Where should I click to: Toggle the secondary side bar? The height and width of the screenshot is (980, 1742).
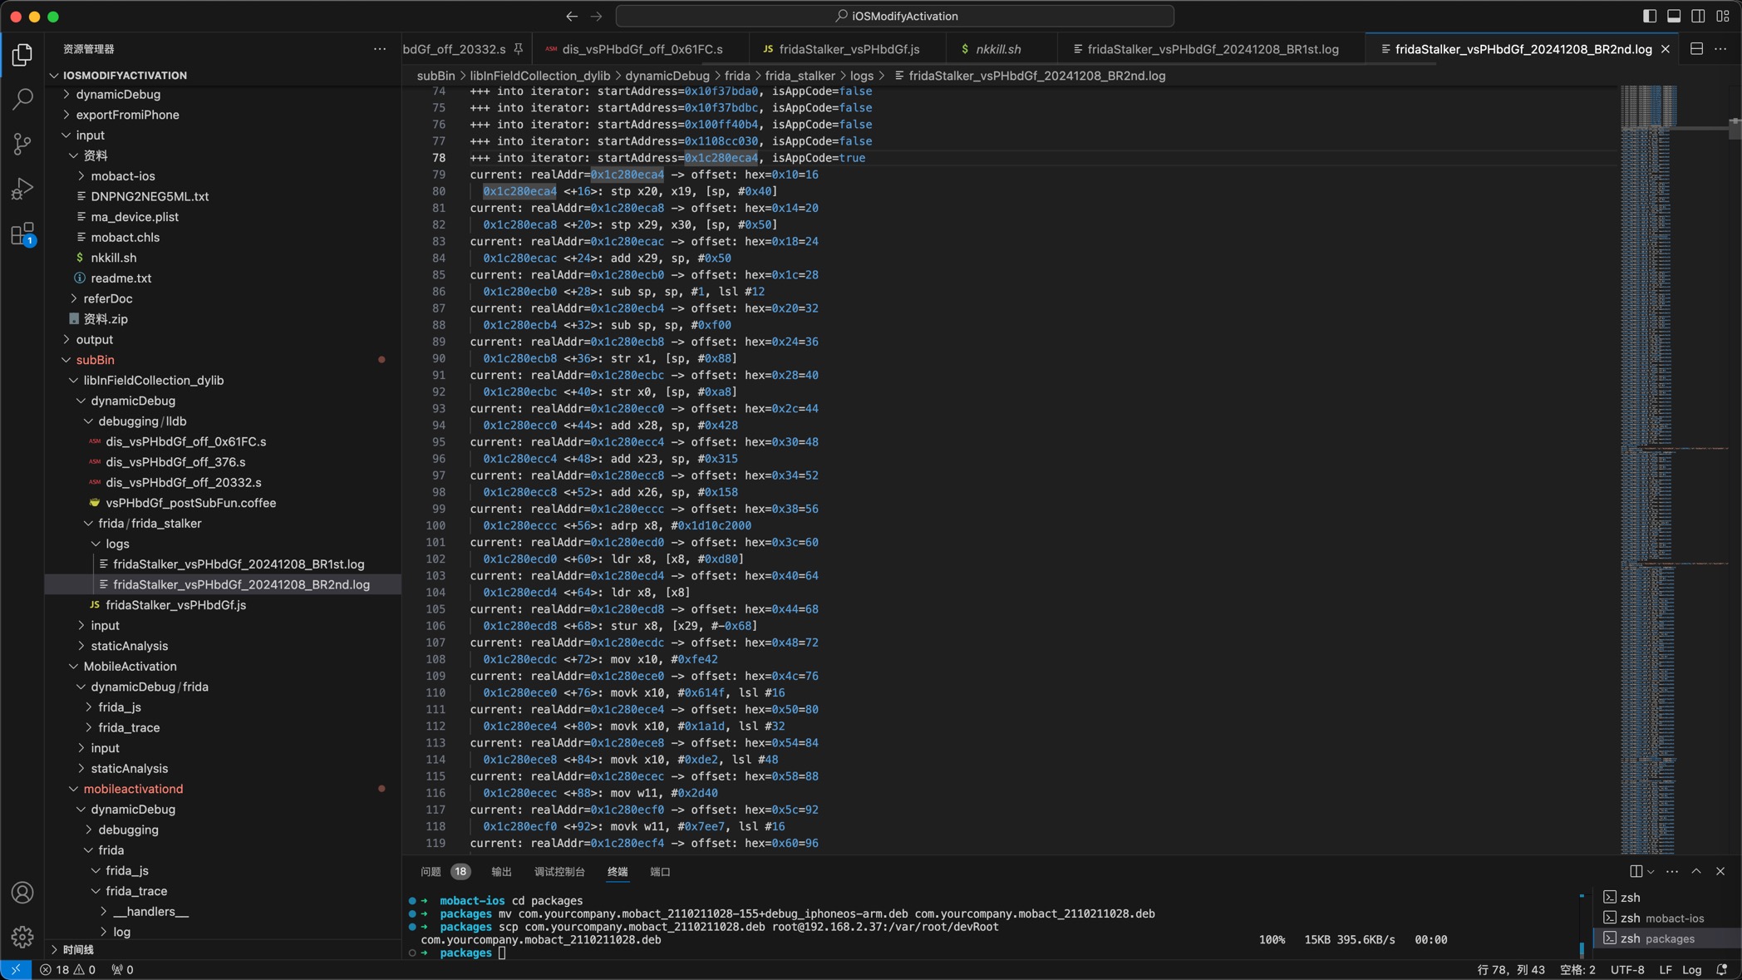1698,16
